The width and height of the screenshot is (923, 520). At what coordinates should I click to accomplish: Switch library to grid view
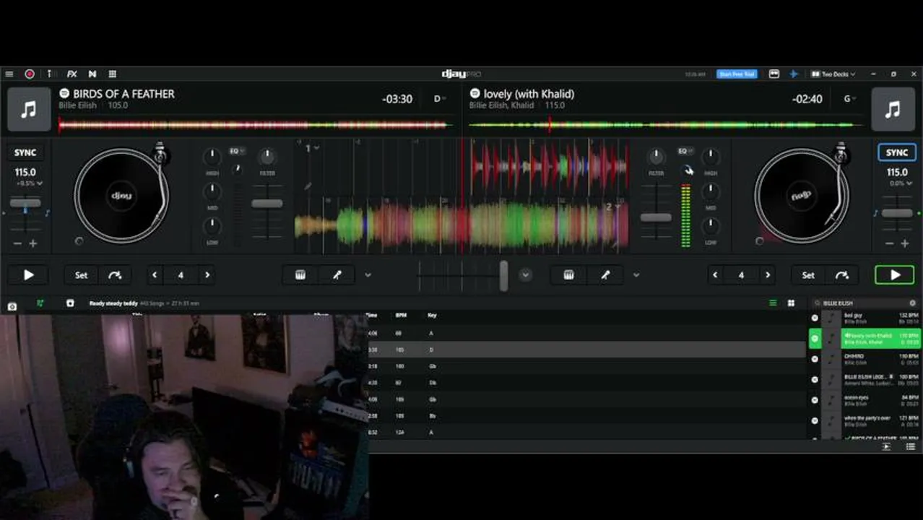click(791, 303)
